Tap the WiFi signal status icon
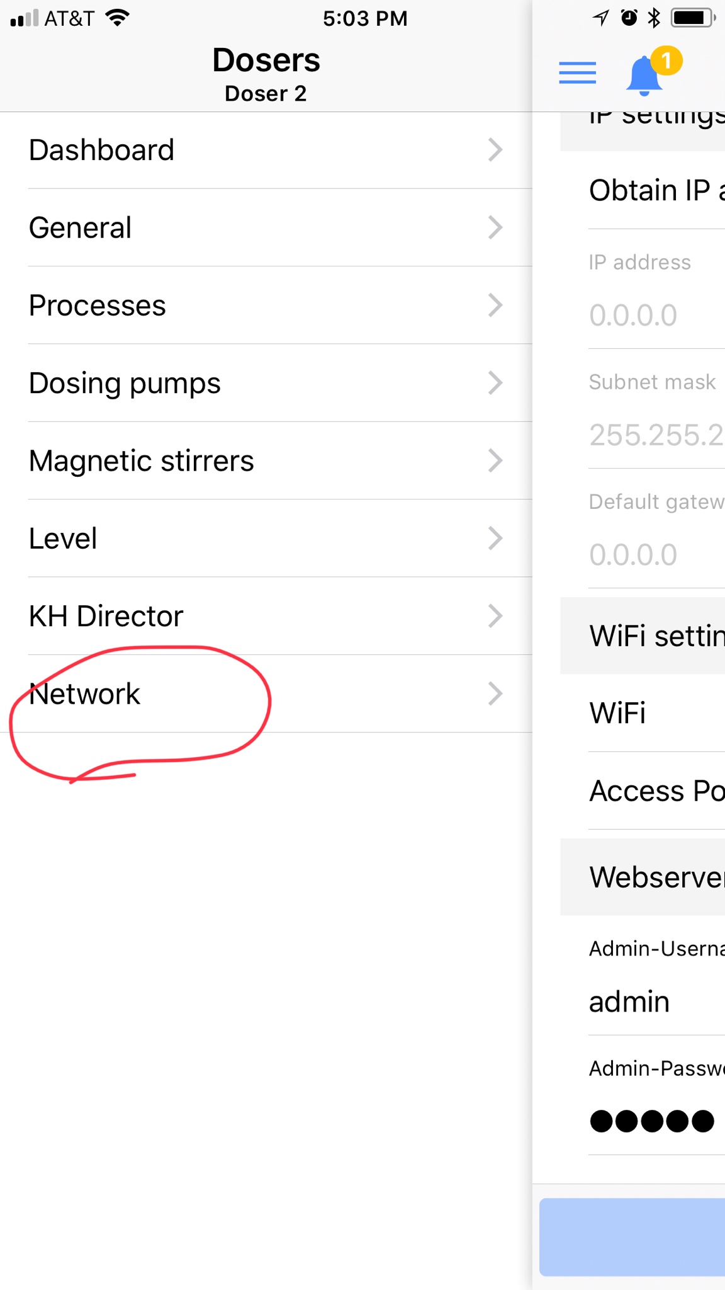Screen dimensions: 725x1290 (118, 18)
